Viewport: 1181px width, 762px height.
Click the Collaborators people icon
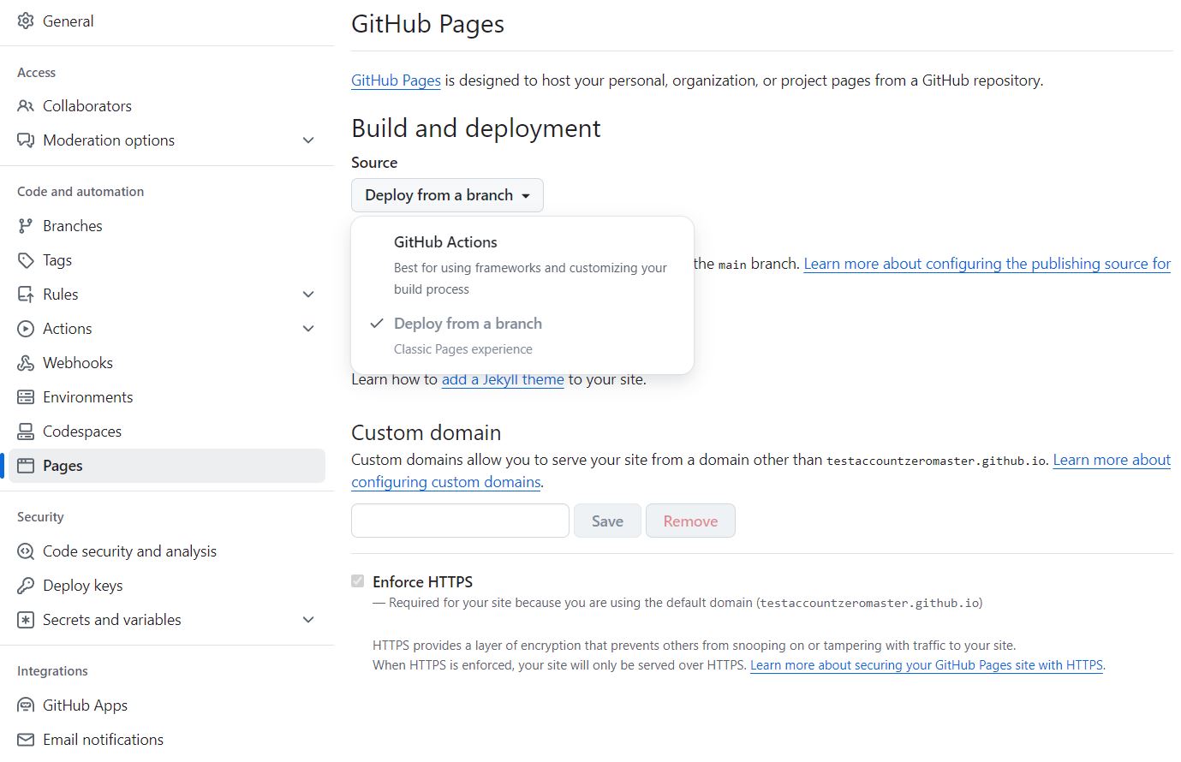tap(26, 106)
